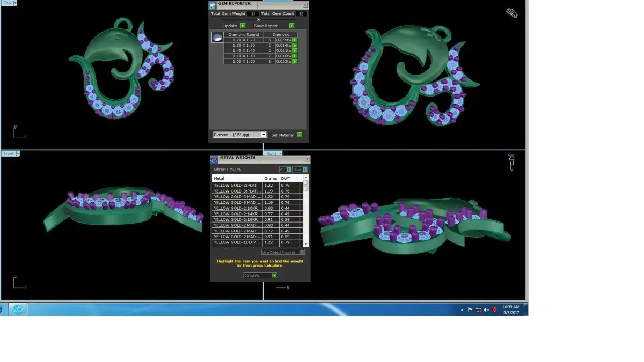Click the green arrow beside Set Material

[299, 135]
